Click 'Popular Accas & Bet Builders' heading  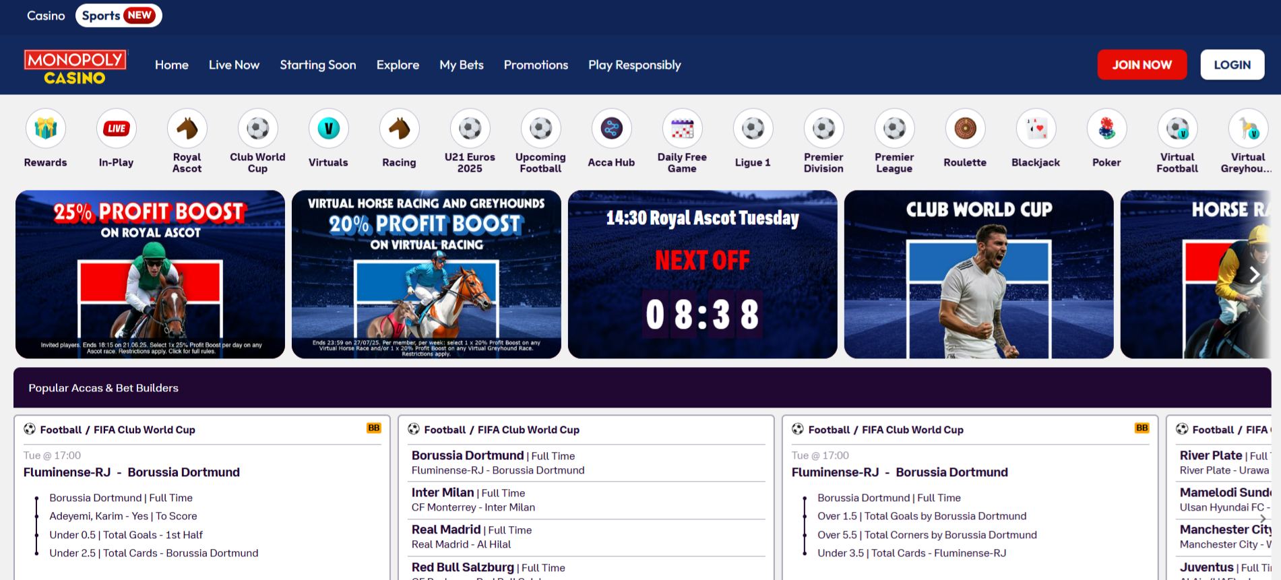pyautogui.click(x=103, y=388)
